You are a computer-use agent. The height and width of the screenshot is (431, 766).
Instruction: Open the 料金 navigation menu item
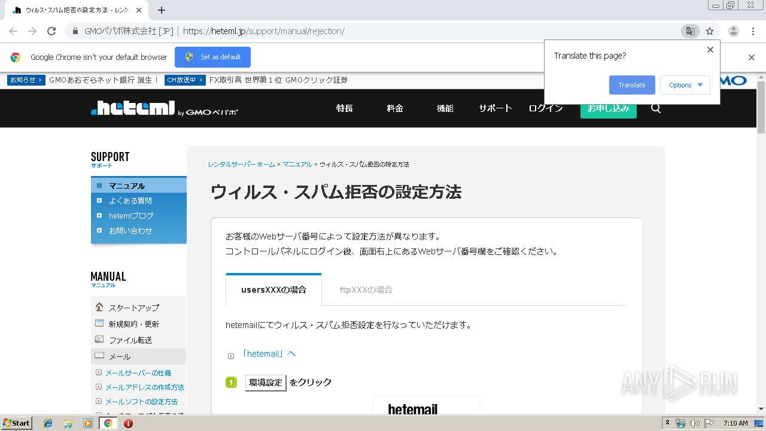pos(395,108)
